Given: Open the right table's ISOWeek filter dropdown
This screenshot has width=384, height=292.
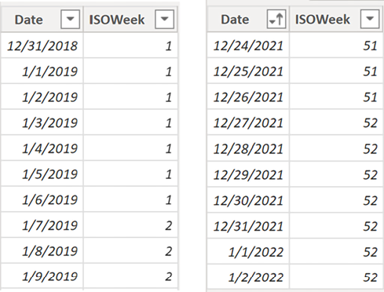Looking at the screenshot, I should pos(370,19).
